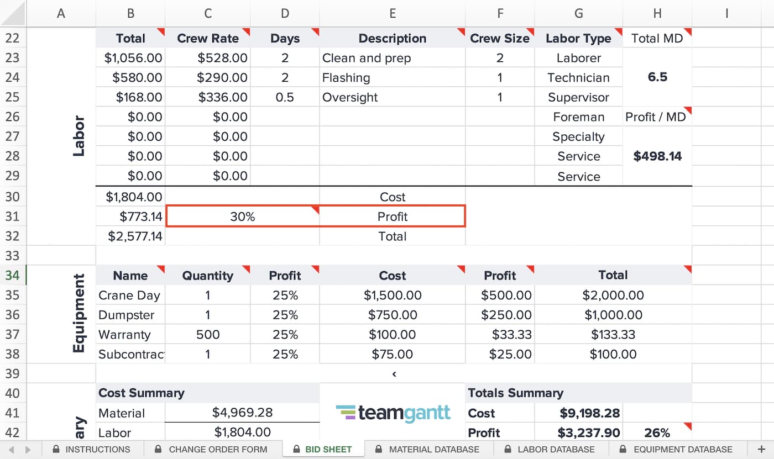The width and height of the screenshot is (774, 459).
Task: Select the row 34 header
Action: click(13, 275)
